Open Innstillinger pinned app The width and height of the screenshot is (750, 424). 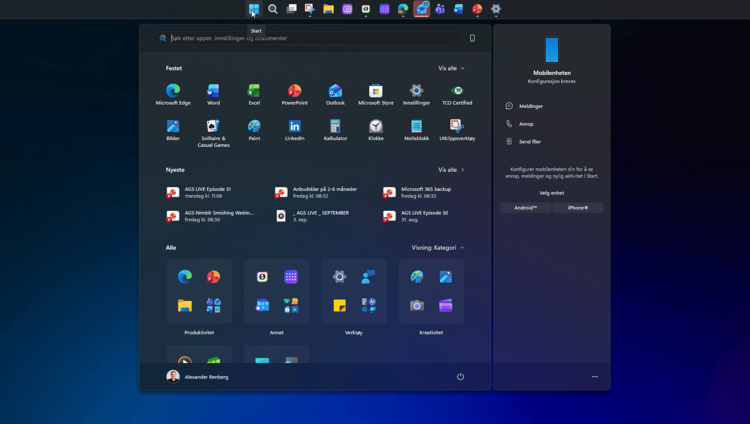point(417,95)
